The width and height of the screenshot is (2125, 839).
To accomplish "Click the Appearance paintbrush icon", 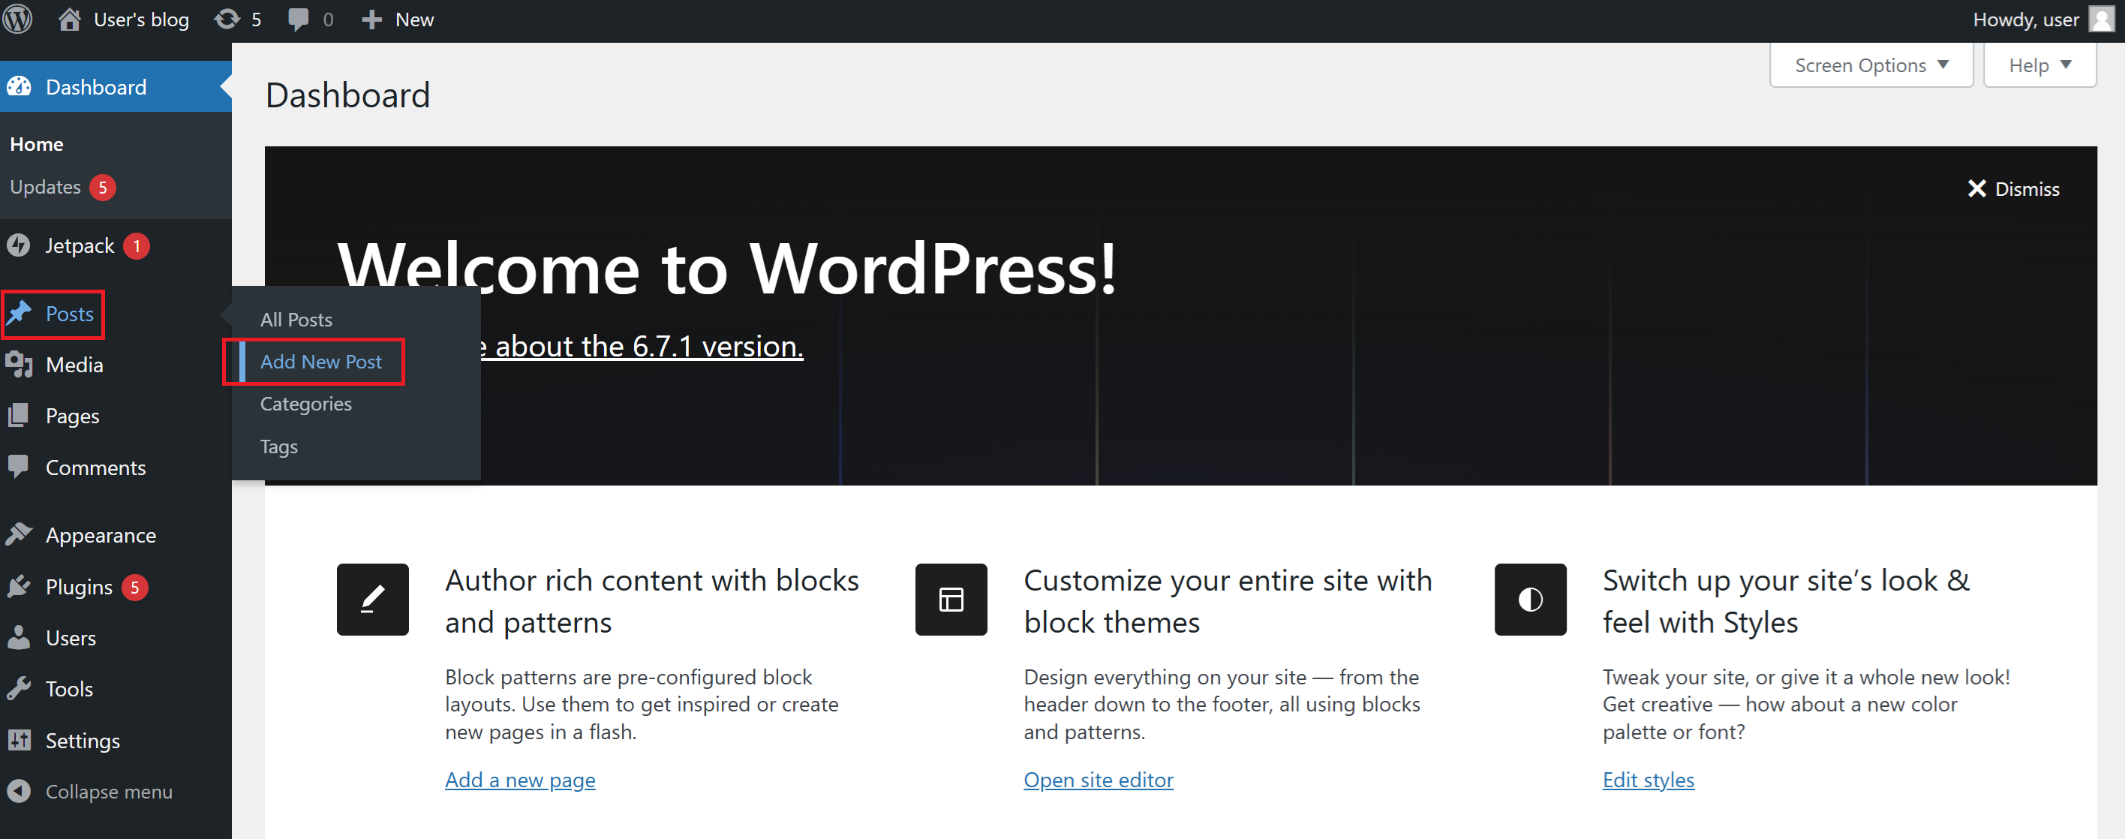I will [19, 534].
